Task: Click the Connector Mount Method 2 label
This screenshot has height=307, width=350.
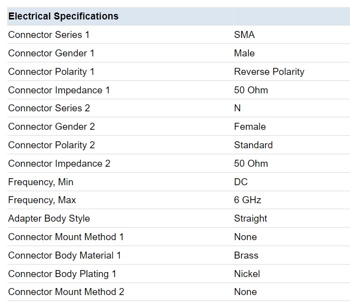Action: click(66, 292)
